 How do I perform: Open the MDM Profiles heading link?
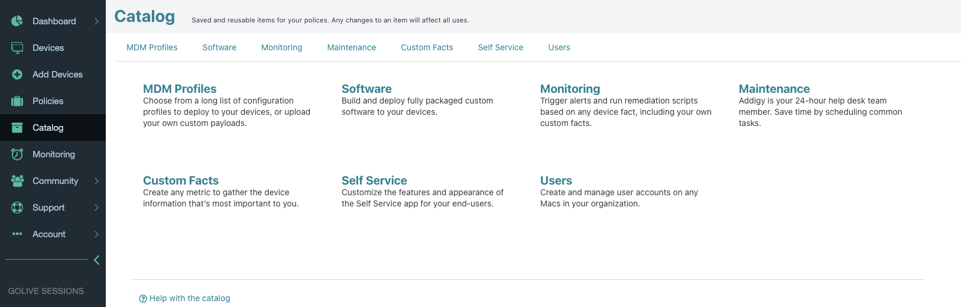pyautogui.click(x=180, y=89)
